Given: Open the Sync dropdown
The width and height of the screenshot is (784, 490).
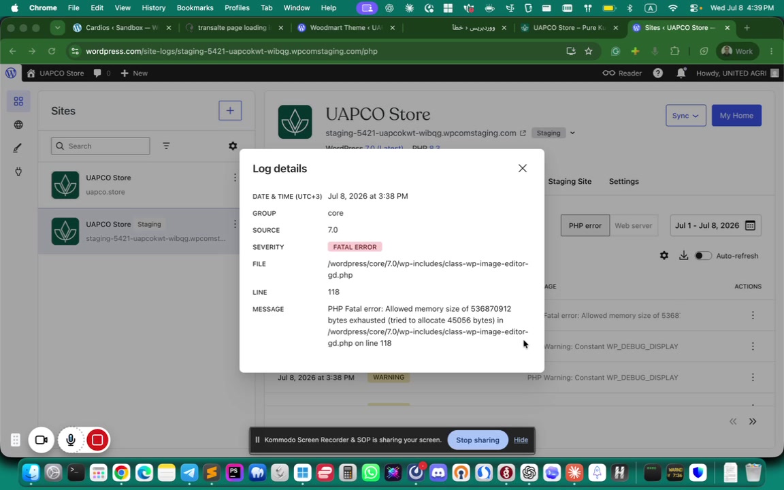Looking at the screenshot, I should click(685, 116).
